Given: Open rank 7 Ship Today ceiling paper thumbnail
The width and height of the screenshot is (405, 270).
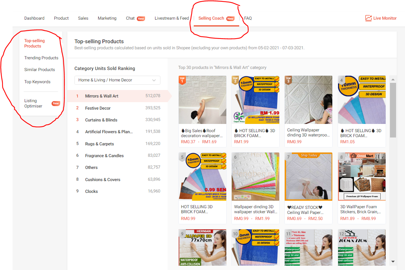Looking at the screenshot, I should [x=308, y=176].
